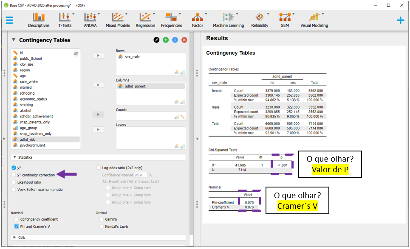Viewport: 410px width, 249px height.
Task: Uncheck Phi and Cramer's V
Action: (x=17, y=227)
